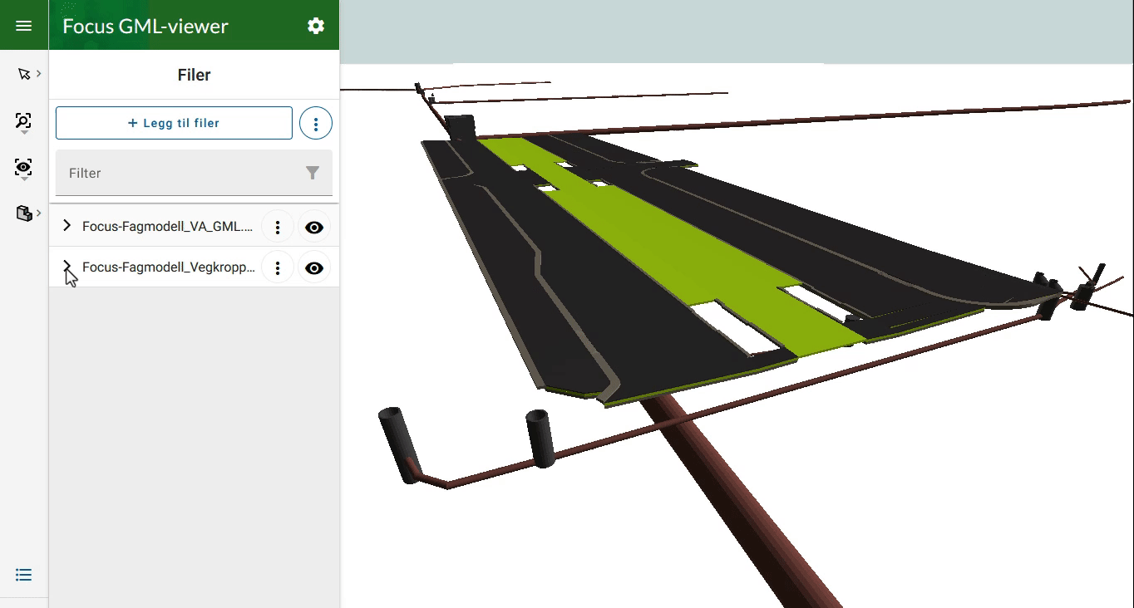The height and width of the screenshot is (608, 1134).
Task: Hide the Focus-Fagmodell_VA_GML file
Action: (x=314, y=227)
